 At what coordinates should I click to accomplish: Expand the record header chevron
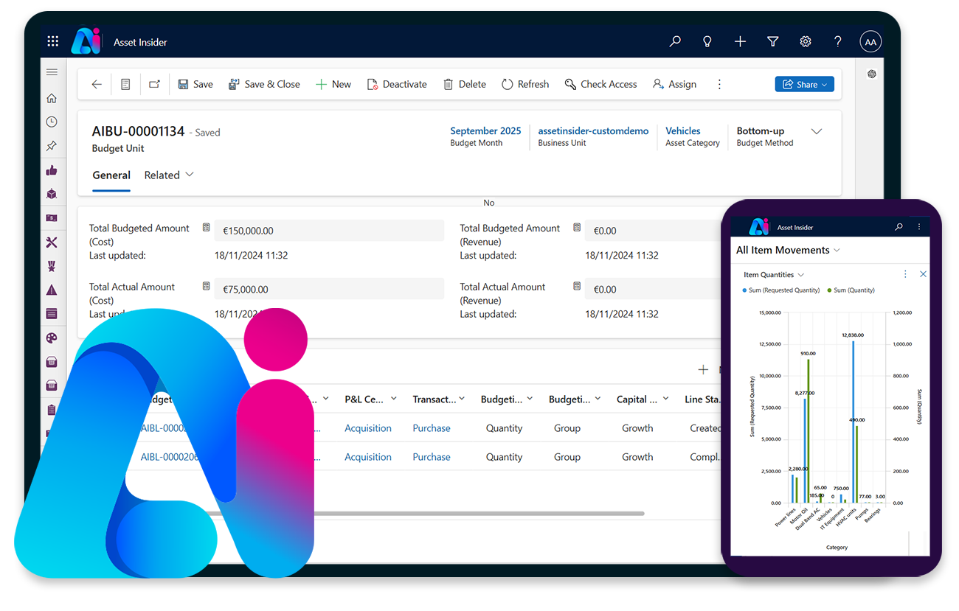point(817,131)
